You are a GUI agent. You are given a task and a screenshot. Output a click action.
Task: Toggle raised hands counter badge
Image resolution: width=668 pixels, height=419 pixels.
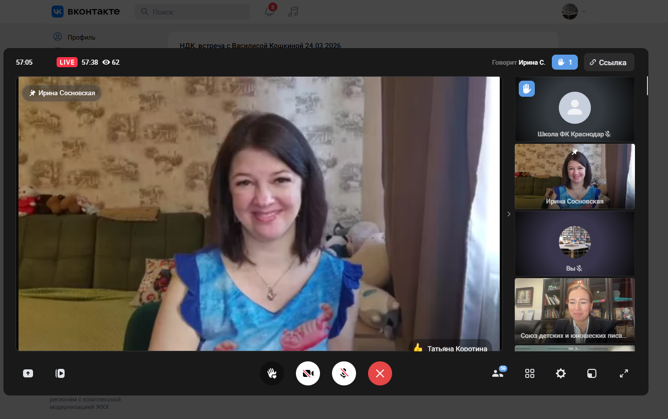(565, 62)
